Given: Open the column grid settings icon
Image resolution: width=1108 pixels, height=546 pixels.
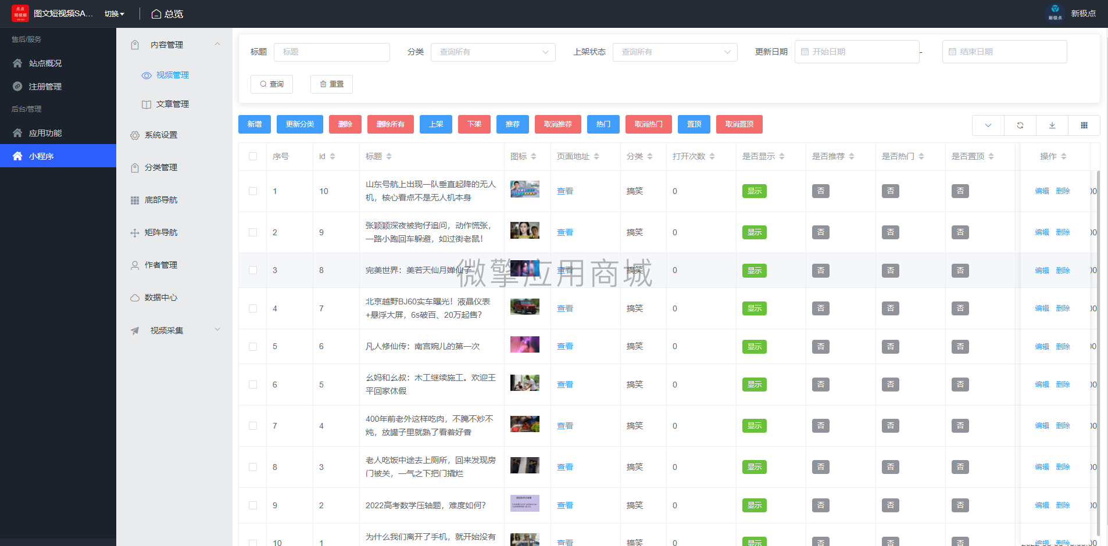Looking at the screenshot, I should click(x=1084, y=125).
